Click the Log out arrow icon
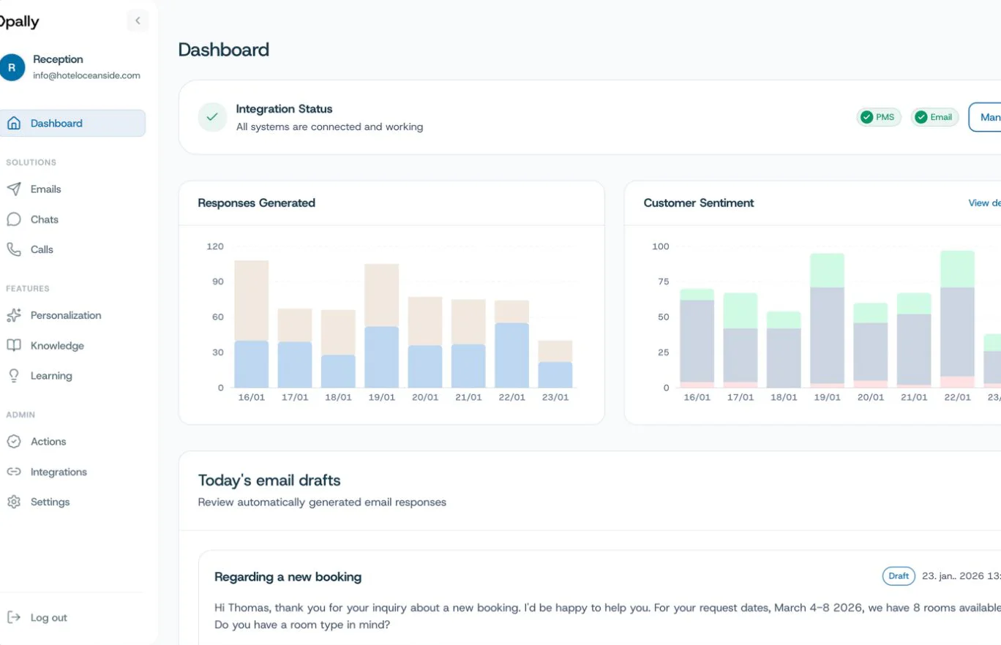The height and width of the screenshot is (645, 1001). pos(14,617)
